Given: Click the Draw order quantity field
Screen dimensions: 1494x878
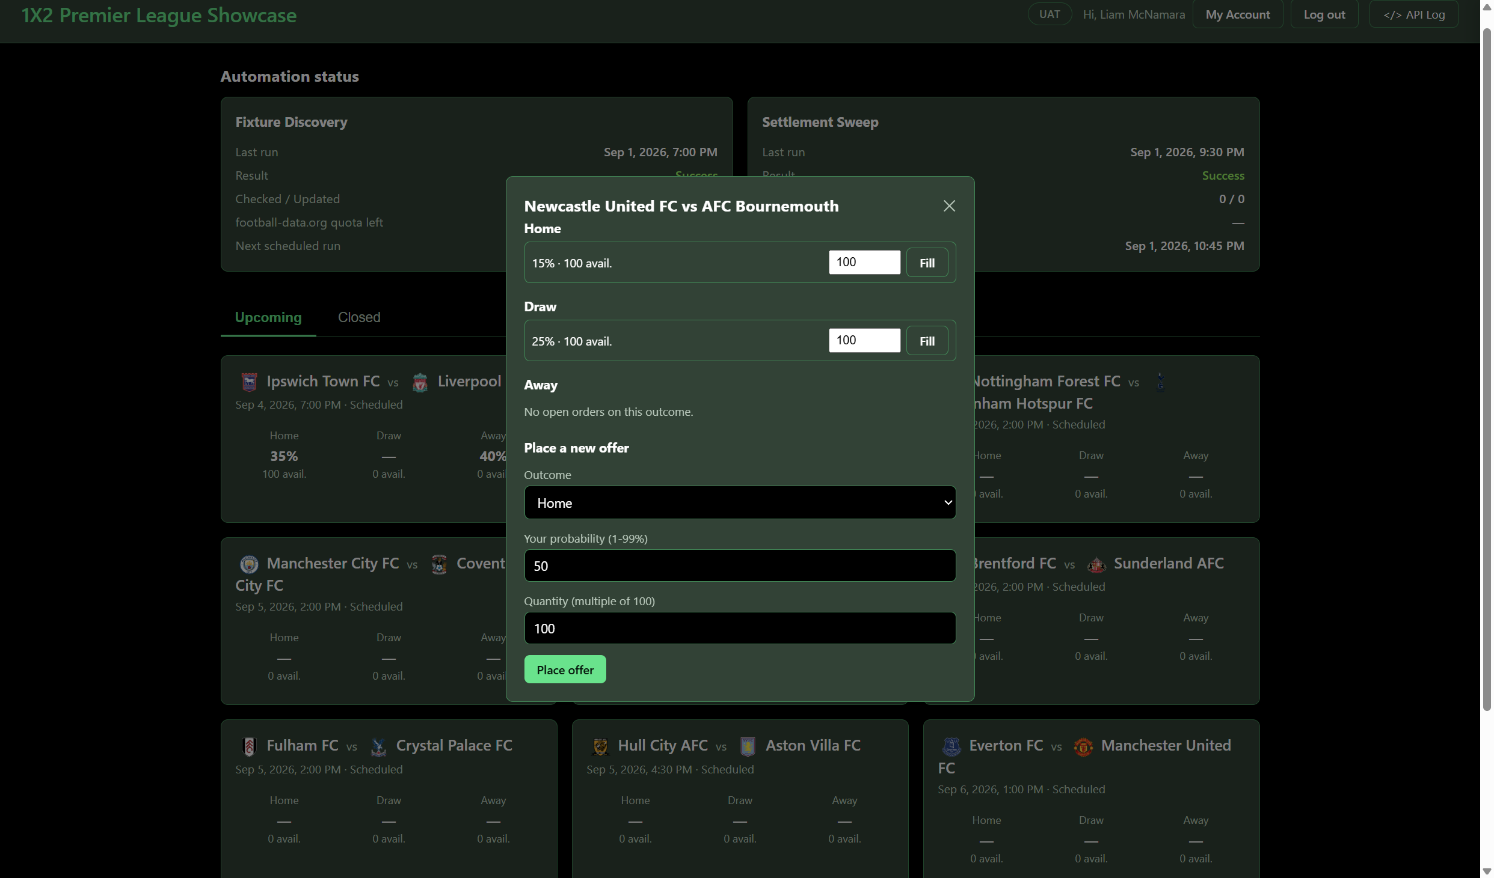Looking at the screenshot, I should click(864, 340).
